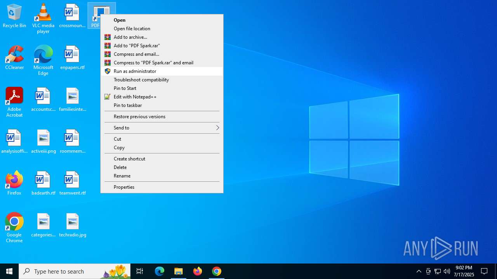Select the Firefox desktop shortcut
This screenshot has width=497, height=279.
(14, 184)
